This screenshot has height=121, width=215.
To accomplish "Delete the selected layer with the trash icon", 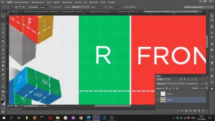I will coord(203,111).
